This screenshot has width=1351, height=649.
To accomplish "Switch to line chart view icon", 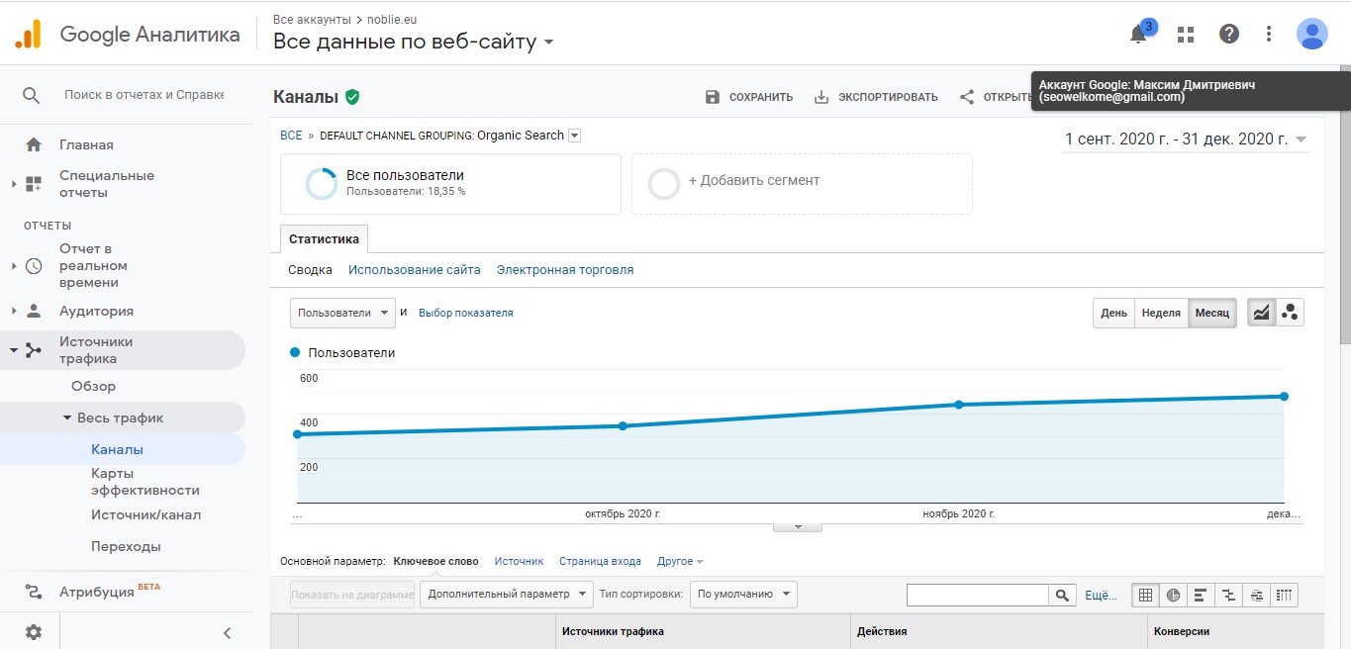I will (x=1261, y=313).
